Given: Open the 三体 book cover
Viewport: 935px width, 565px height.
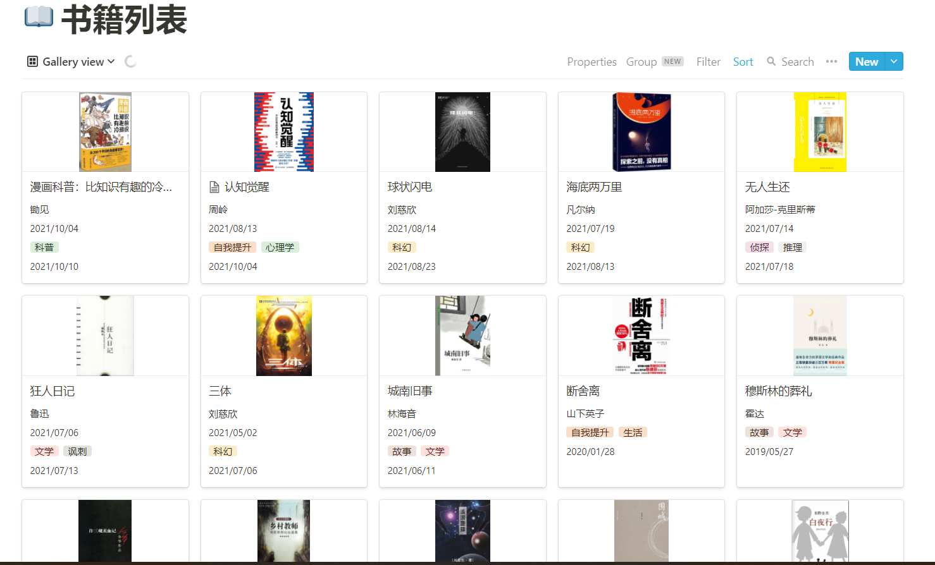Looking at the screenshot, I should click(x=284, y=336).
